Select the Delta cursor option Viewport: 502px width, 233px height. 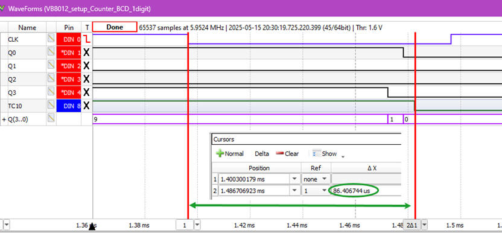coord(262,153)
